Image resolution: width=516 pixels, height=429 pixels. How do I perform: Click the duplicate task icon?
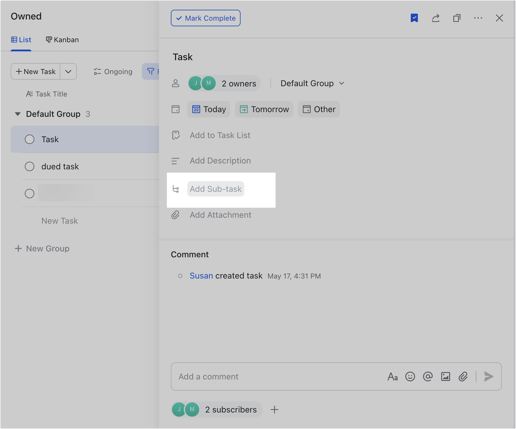click(457, 18)
